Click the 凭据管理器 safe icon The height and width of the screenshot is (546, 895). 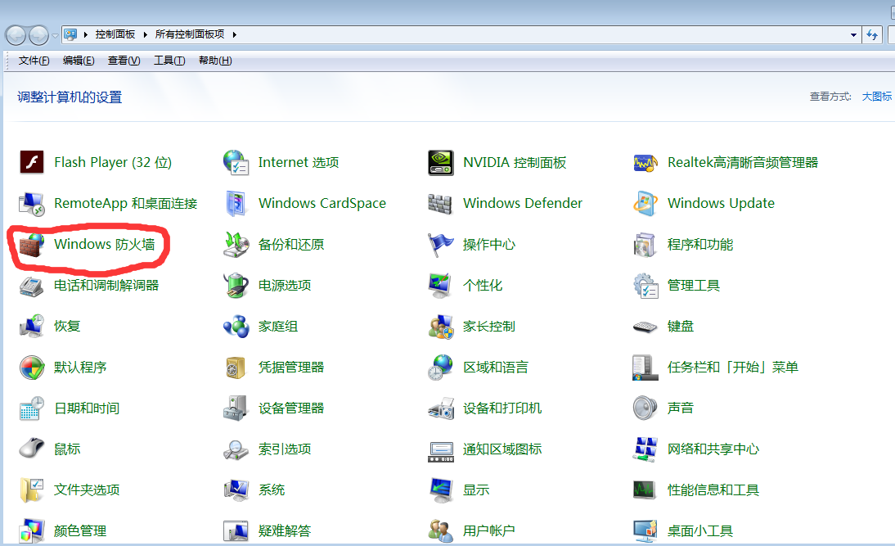[x=236, y=368]
